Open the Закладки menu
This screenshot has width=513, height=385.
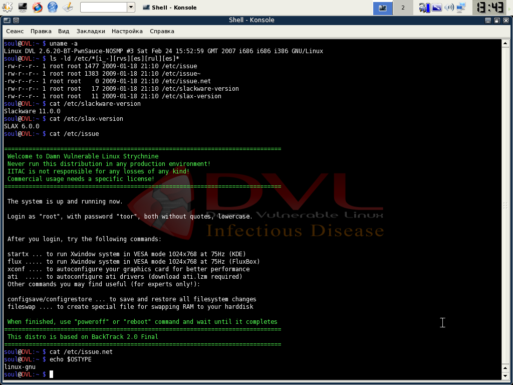pyautogui.click(x=91, y=31)
